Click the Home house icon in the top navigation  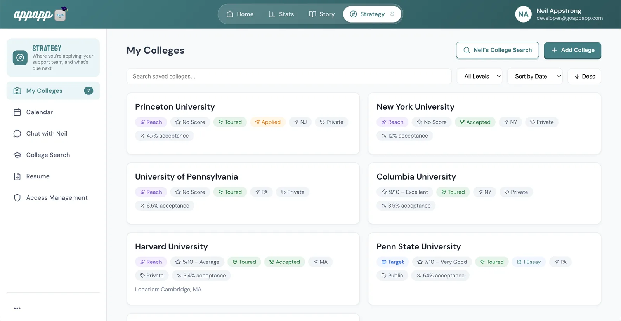pos(230,14)
